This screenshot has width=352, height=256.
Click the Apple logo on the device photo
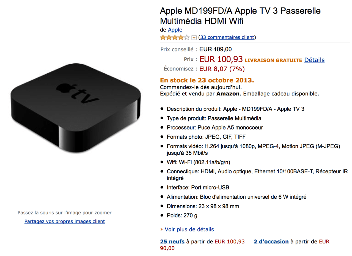pyautogui.click(x=64, y=88)
